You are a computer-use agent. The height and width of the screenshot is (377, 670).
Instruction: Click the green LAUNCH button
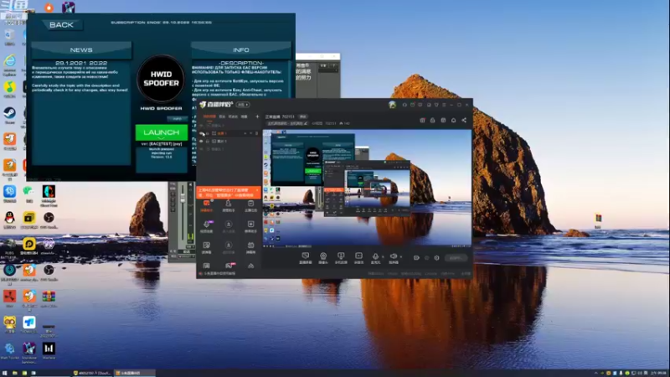click(162, 132)
